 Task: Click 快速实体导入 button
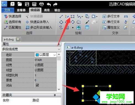(x=37, y=22)
